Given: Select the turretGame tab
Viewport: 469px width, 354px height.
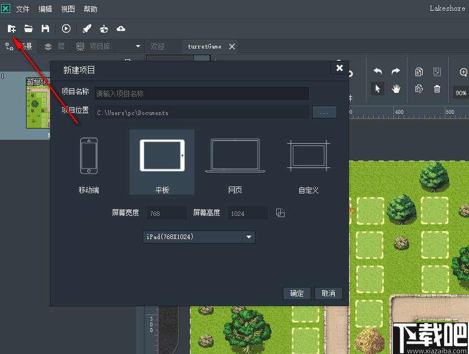Looking at the screenshot, I should [205, 47].
